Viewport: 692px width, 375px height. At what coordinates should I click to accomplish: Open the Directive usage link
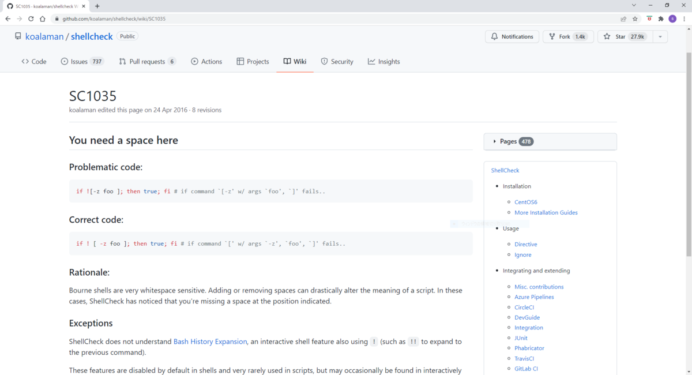coord(526,244)
